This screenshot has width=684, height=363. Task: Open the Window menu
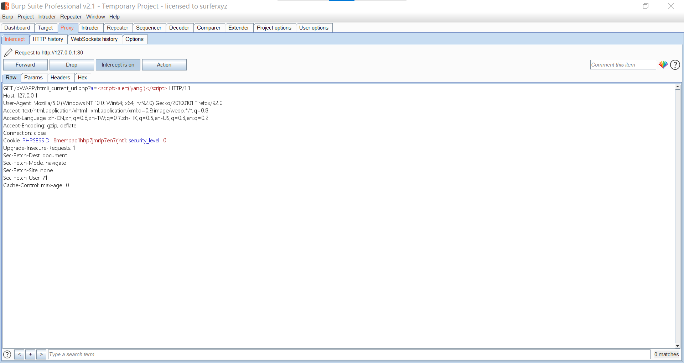tap(95, 17)
